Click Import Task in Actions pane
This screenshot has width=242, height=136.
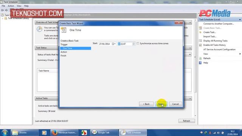pyautogui.click(x=210, y=37)
